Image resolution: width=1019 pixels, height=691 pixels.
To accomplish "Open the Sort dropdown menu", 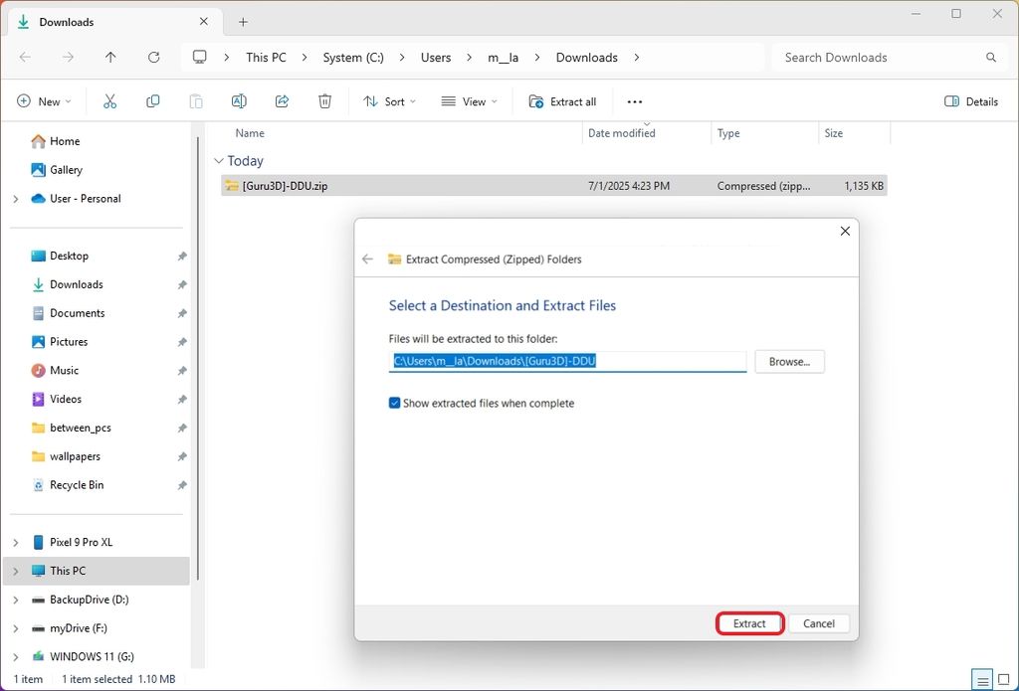I will tap(390, 101).
